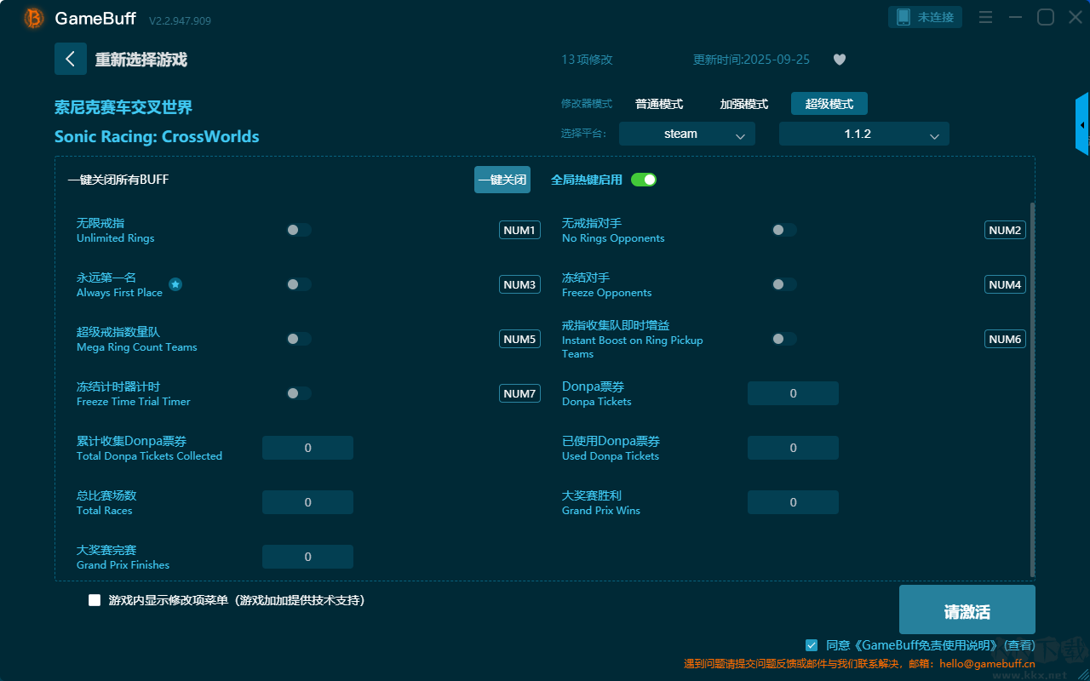This screenshot has height=681, width=1090.
Task: Toggle Mega Ring Count Teams
Action: [x=299, y=339]
